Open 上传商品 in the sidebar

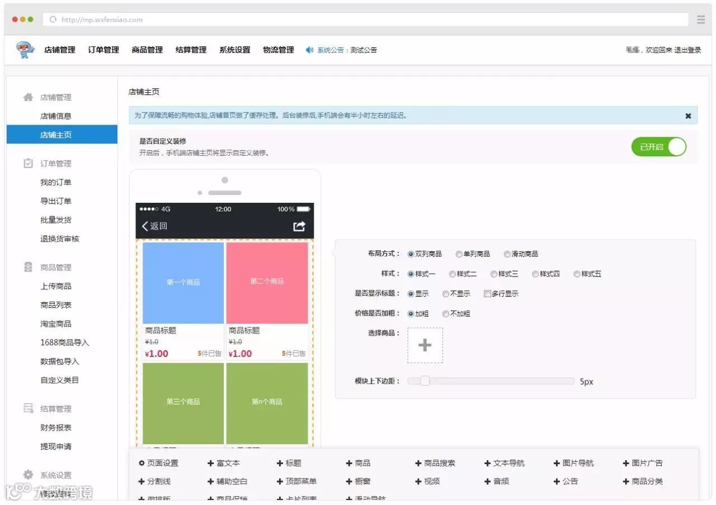[x=56, y=286]
